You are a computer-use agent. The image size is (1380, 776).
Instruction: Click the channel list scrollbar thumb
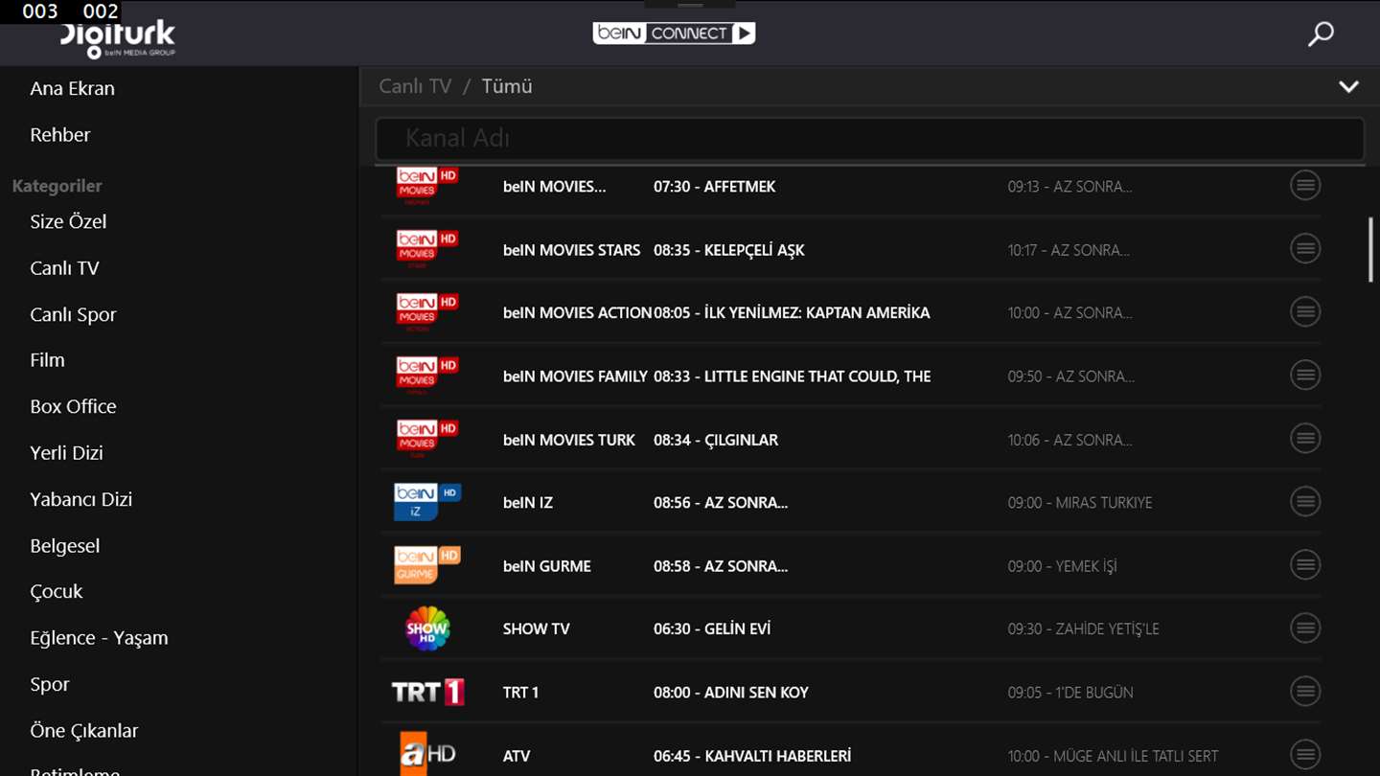(x=1371, y=249)
